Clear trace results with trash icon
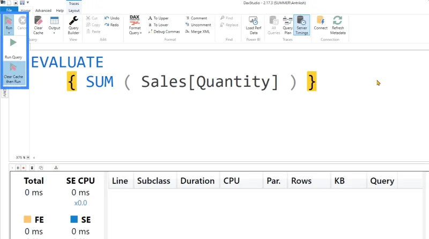 [32, 168]
